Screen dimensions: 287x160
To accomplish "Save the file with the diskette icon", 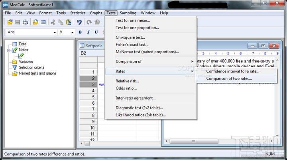I will (x=18, y=22).
